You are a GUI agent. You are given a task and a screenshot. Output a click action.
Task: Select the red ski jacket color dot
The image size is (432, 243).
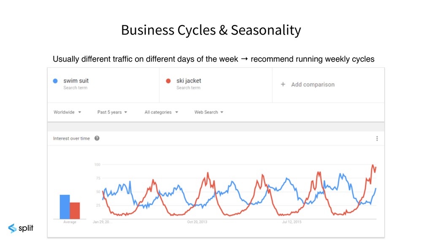[x=168, y=81]
